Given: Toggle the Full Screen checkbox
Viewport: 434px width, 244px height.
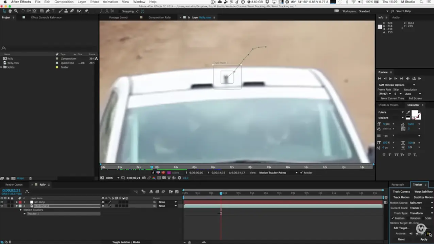Looking at the screenshot, I should [407, 98].
